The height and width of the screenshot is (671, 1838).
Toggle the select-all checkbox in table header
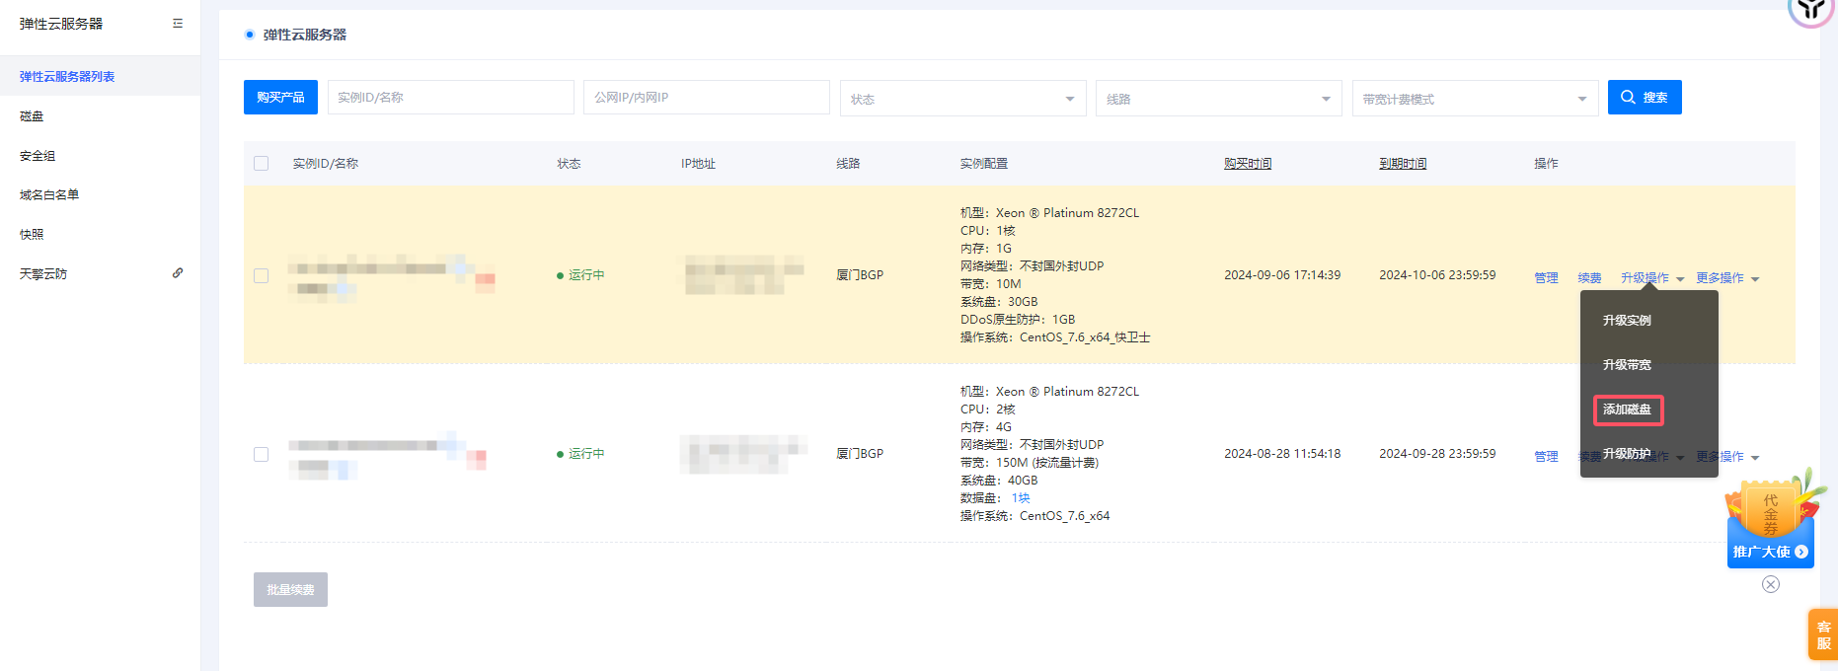(262, 164)
